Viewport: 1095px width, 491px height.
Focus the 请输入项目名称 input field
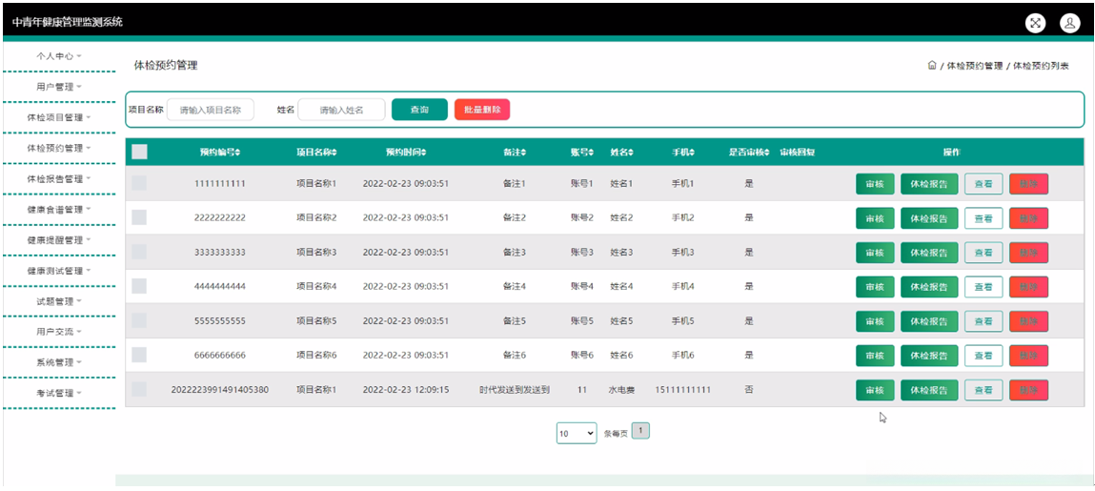pyautogui.click(x=211, y=110)
